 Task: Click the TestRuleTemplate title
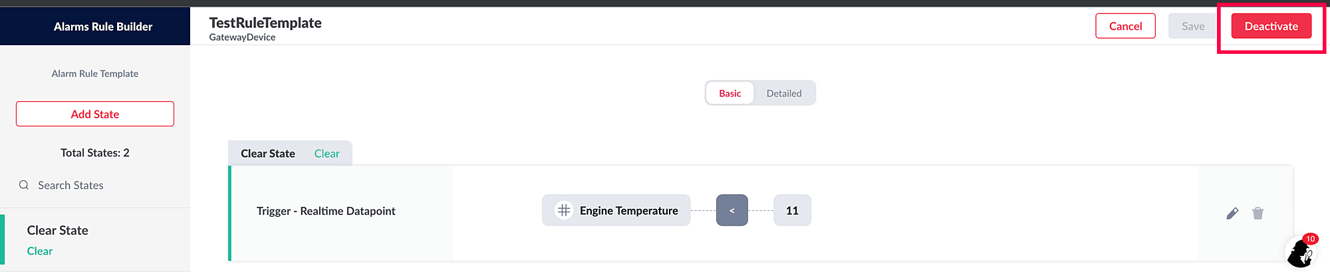[265, 23]
